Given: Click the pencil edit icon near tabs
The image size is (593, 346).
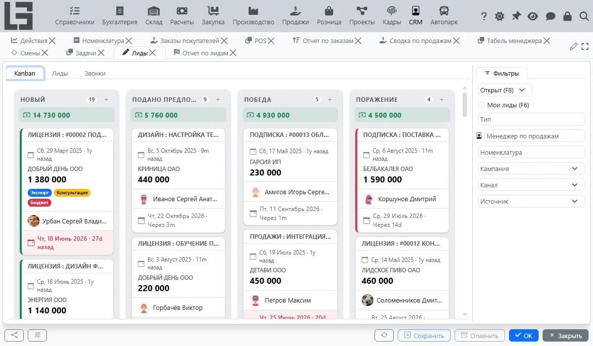Looking at the screenshot, I should tap(573, 46).
